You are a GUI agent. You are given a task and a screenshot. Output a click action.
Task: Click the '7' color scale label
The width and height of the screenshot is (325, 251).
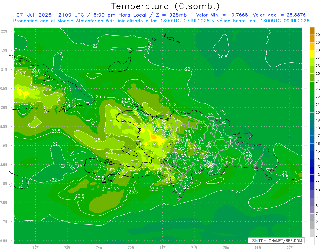pyautogui.click(x=317, y=213)
